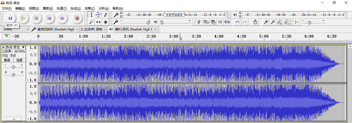Click the recording meter microphone icon
Viewport: 352px width, 123px height.
coord(116,15)
